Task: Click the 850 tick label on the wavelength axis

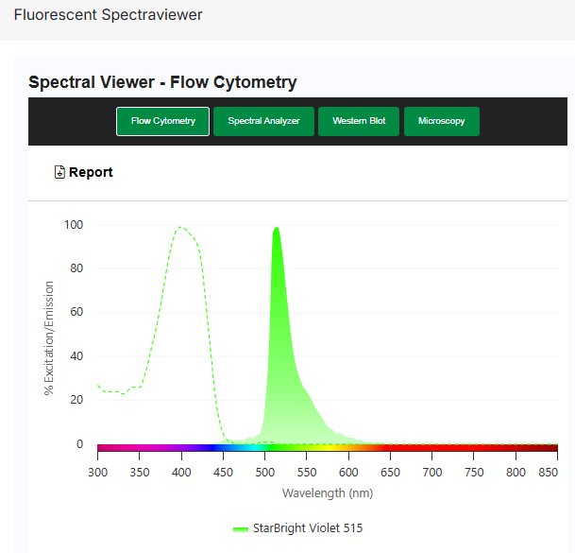Action: 555,471
